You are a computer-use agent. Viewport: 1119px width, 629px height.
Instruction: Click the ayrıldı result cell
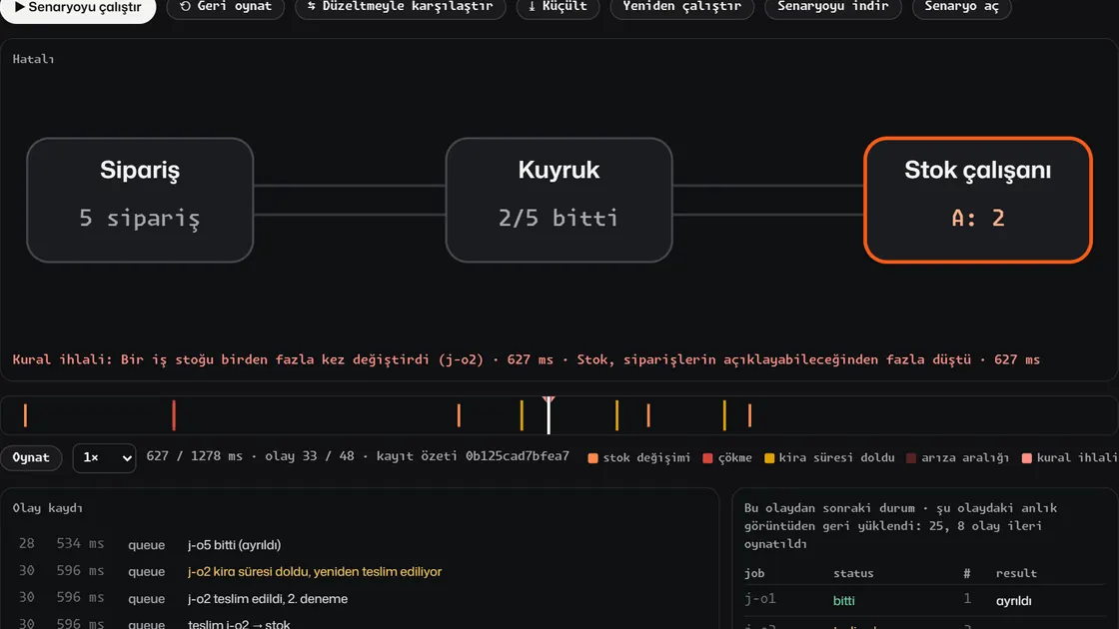1013,600
